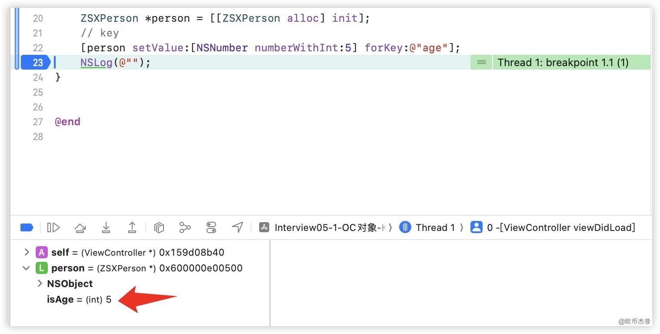
Task: Click the NSLog call on line 23
Action: (x=96, y=63)
